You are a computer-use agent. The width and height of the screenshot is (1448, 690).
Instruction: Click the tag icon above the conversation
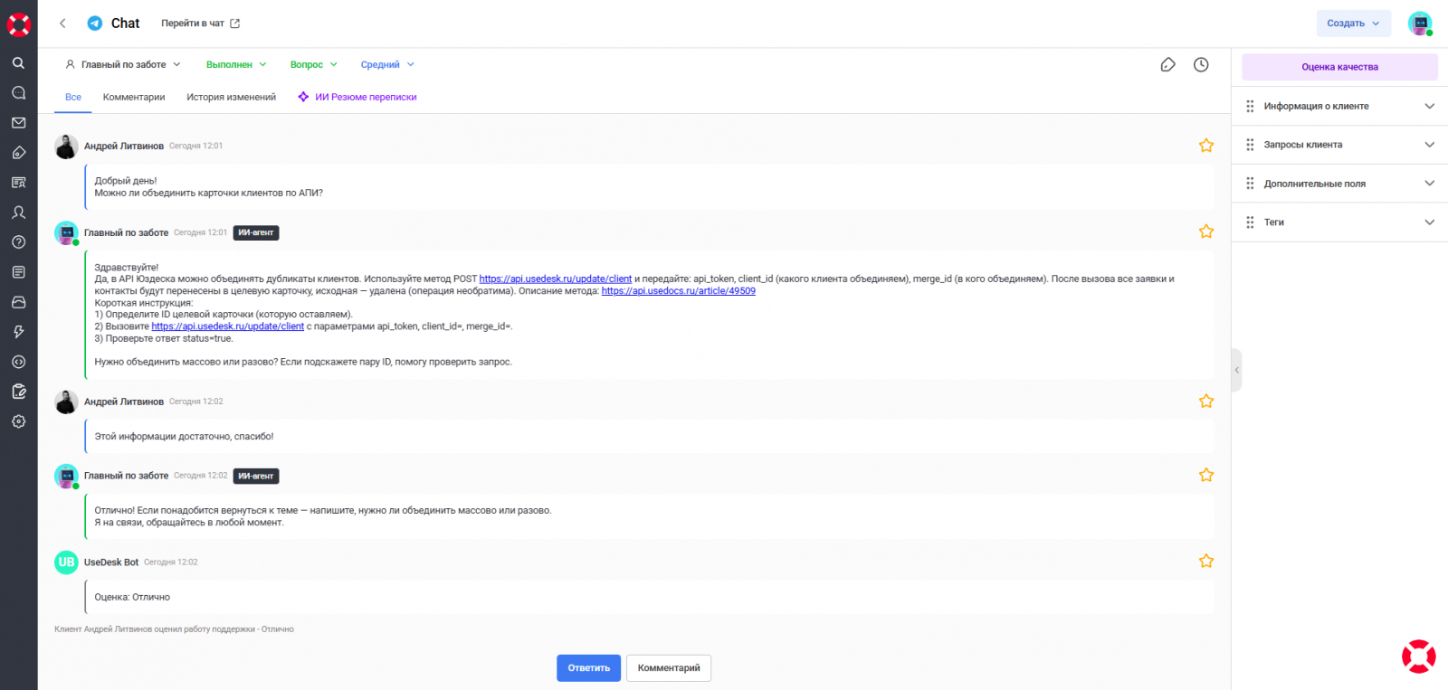pos(1167,65)
